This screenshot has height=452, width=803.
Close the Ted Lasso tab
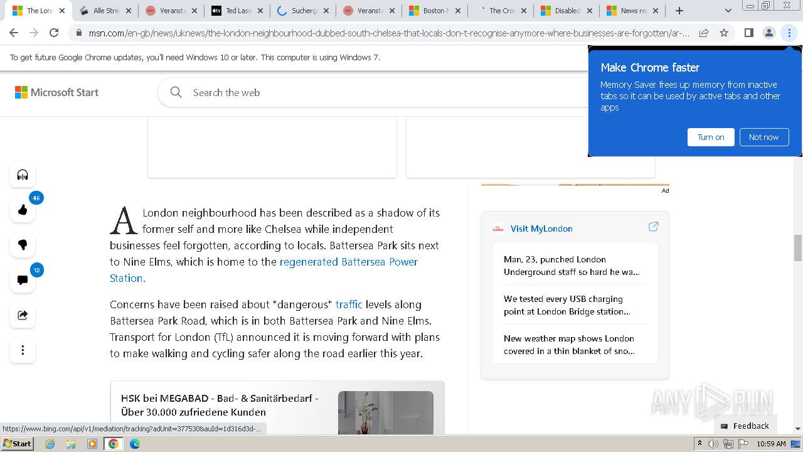pos(260,11)
